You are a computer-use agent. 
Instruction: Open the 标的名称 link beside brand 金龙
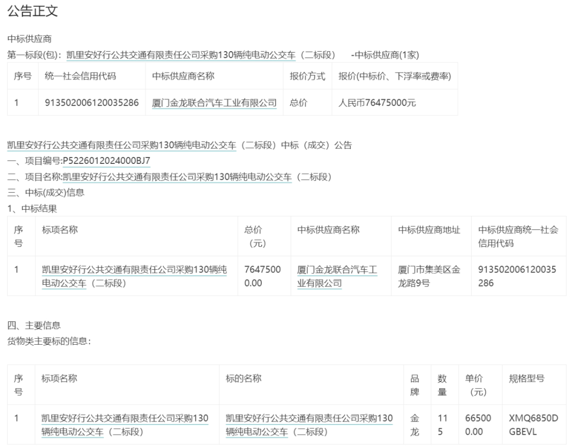pos(309,425)
